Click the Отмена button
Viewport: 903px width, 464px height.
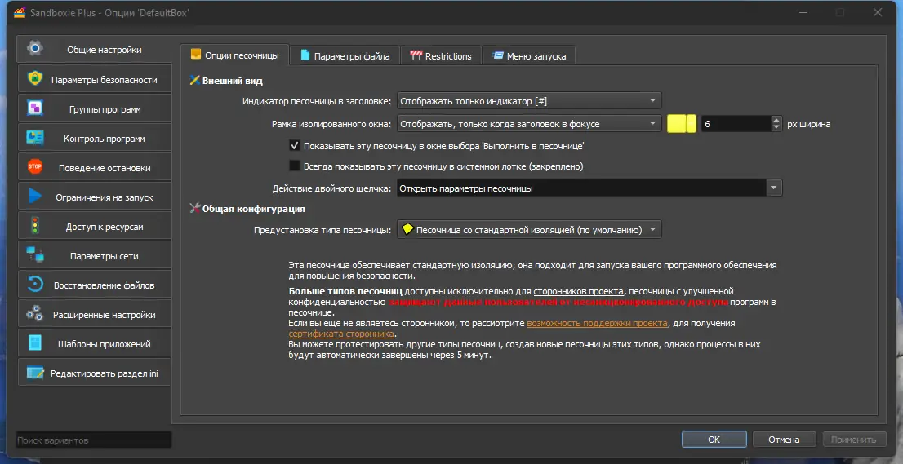784,440
